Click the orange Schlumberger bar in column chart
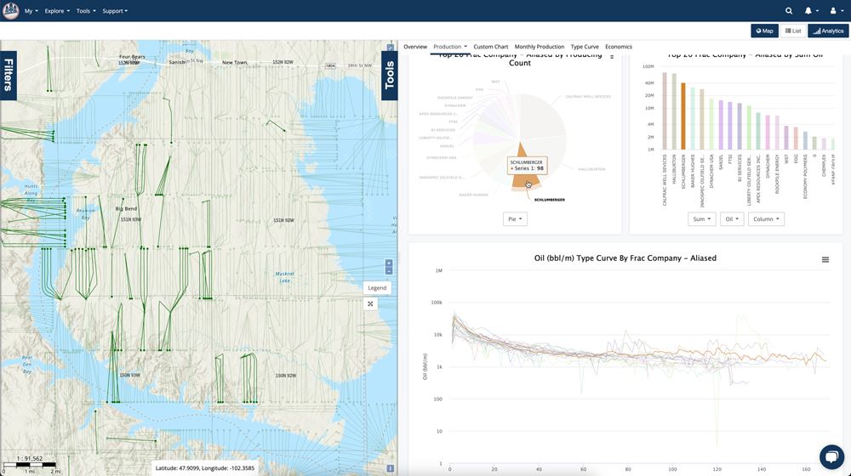The width and height of the screenshot is (851, 476). 683,116
